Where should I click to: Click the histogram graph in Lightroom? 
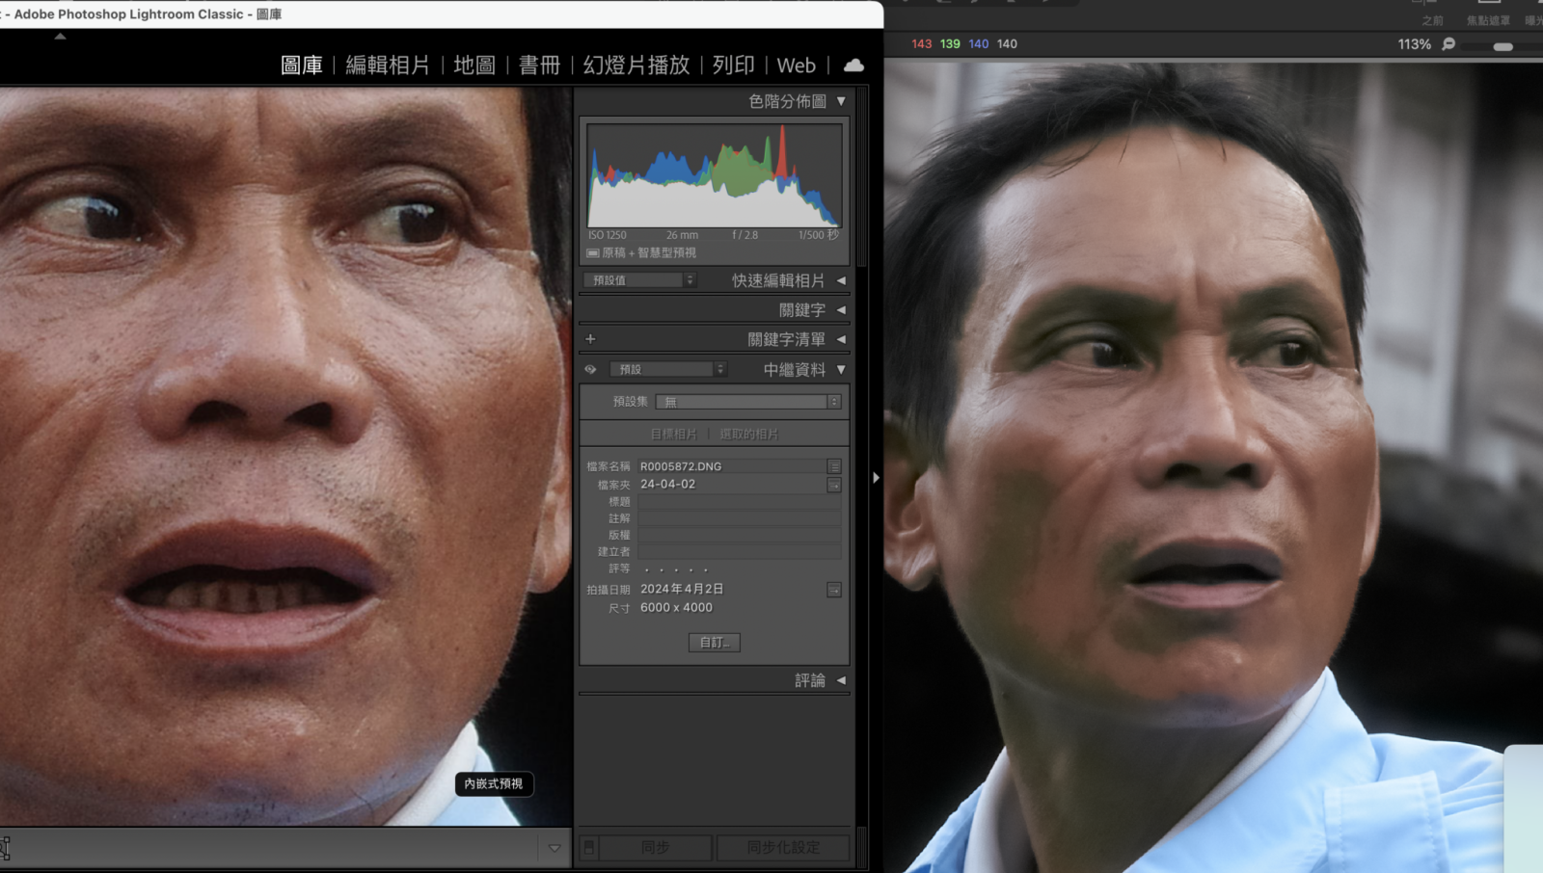[x=715, y=175]
